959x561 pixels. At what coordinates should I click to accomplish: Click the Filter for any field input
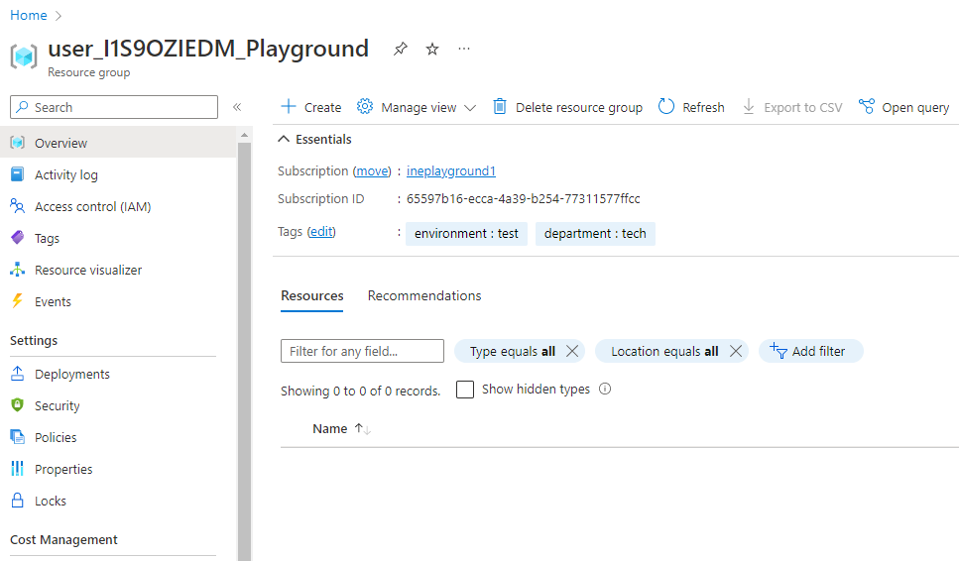pos(362,351)
